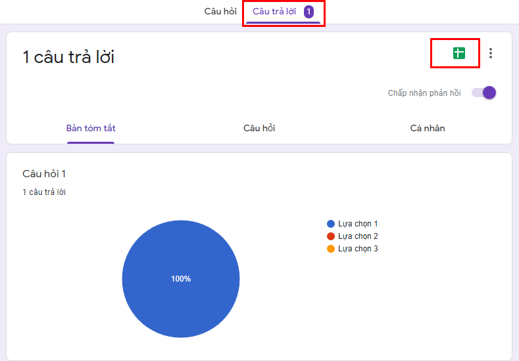
Task: Click the Câu hỏi 1 question title
Action: click(44, 174)
